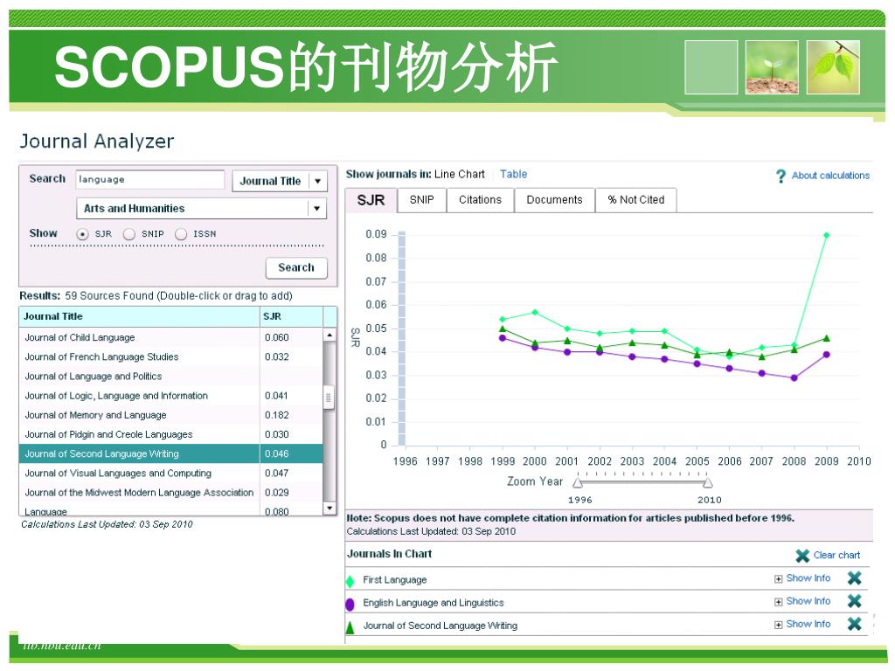Click the First Language 2009 peak data point
This screenshot has height=671, width=895.
pos(826,235)
